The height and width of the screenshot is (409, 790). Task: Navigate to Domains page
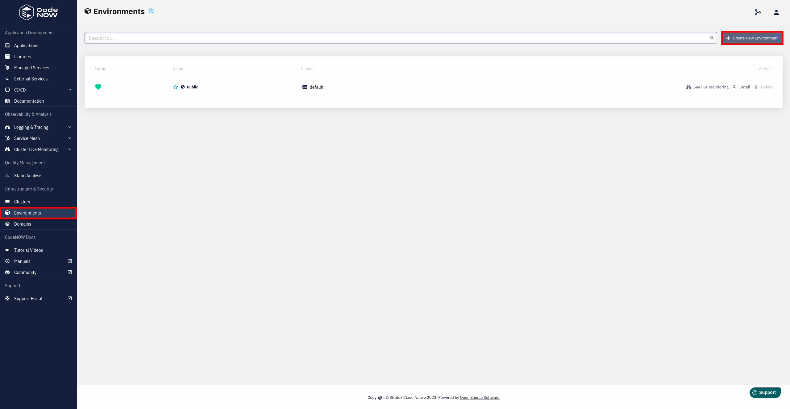click(x=39, y=224)
